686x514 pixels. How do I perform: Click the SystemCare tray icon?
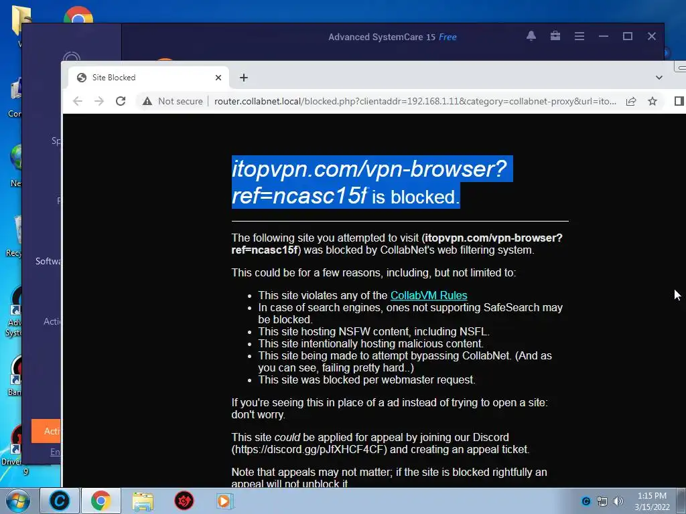coord(586,501)
